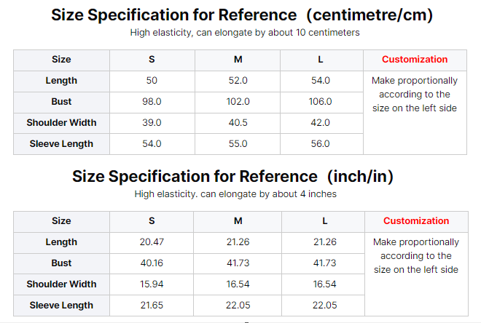Screen dimensions: 481x323
Task: Select the shoulder width value 40.5
Action: point(238,123)
